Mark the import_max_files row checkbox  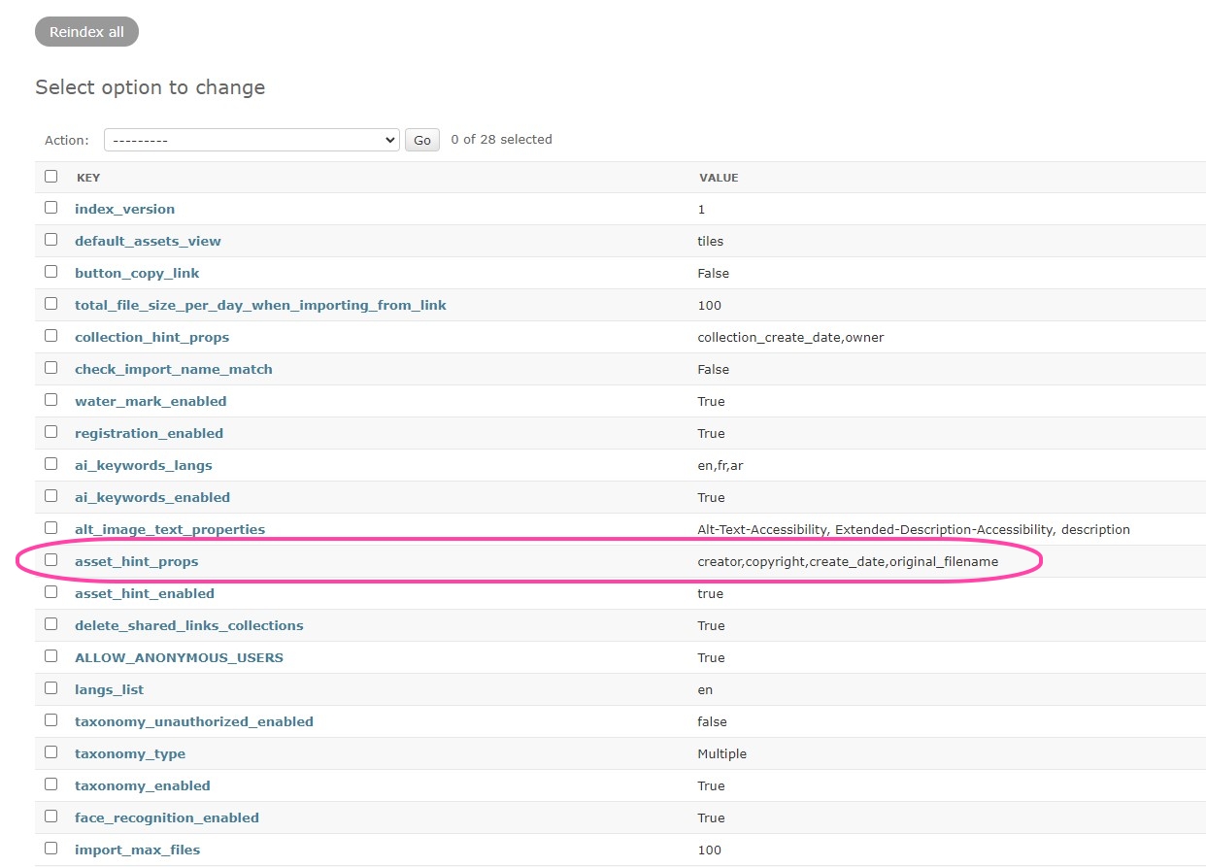tap(50, 849)
